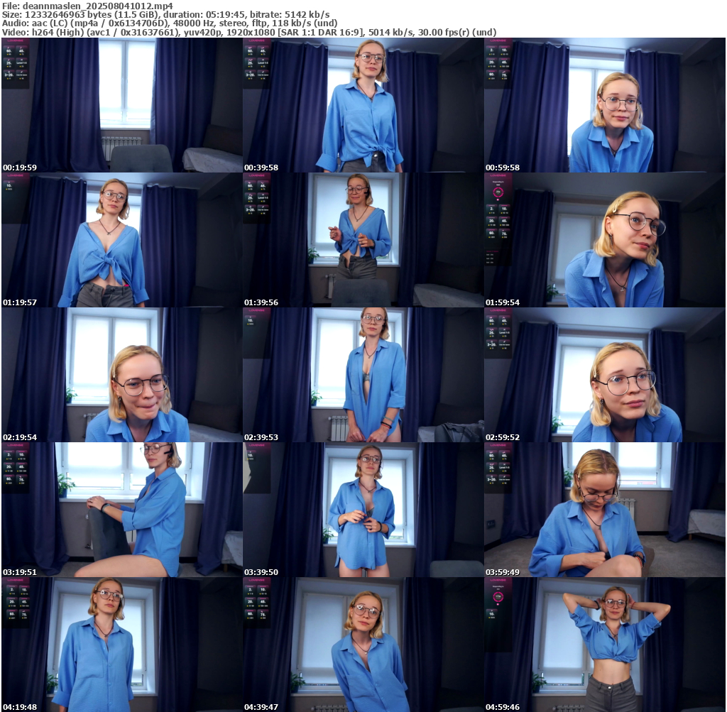727x712 pixels.
Task: Click the Size and duration line
Action: pyautogui.click(x=166, y=15)
